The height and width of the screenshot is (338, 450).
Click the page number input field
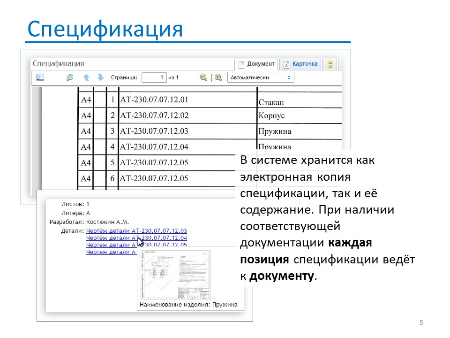tap(154, 77)
